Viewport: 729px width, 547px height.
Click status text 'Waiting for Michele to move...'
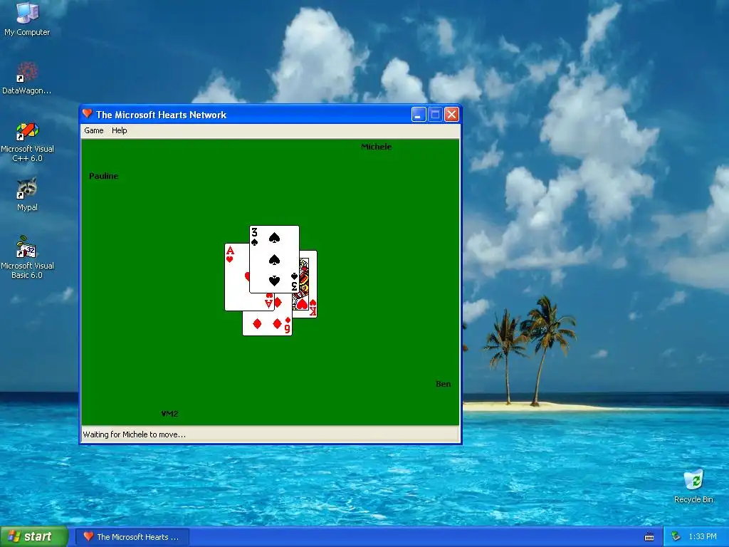coord(135,435)
